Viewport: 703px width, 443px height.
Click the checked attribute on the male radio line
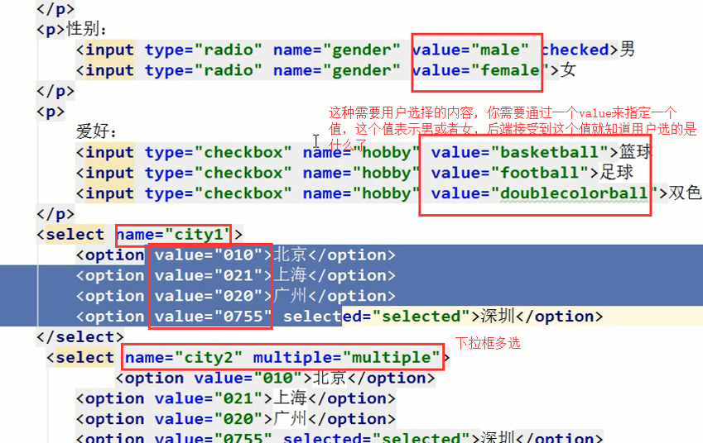pos(575,50)
